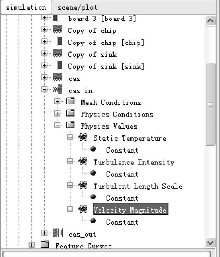Collapse the cas_in tree node
The height and width of the screenshot is (257, 220).
[44, 90]
